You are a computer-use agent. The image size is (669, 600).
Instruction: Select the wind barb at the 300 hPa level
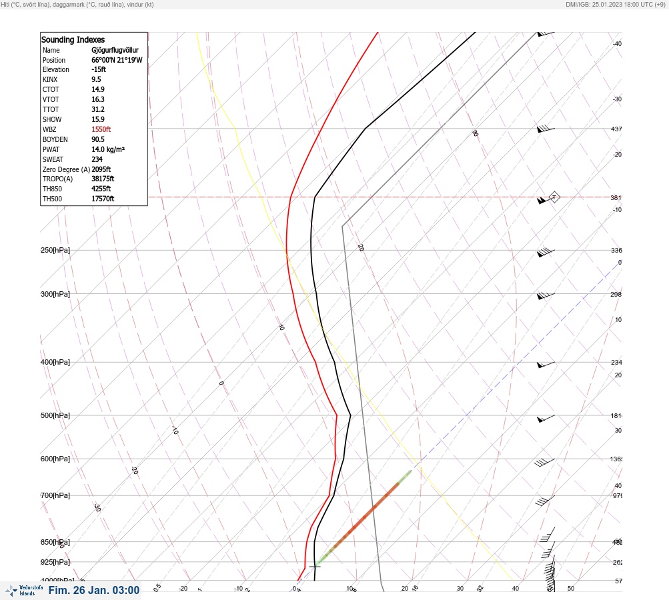pyautogui.click(x=546, y=295)
